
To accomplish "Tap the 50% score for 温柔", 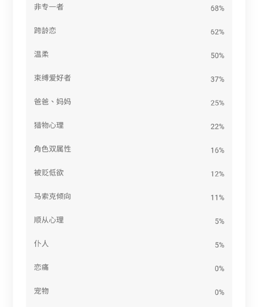I will click(217, 56).
